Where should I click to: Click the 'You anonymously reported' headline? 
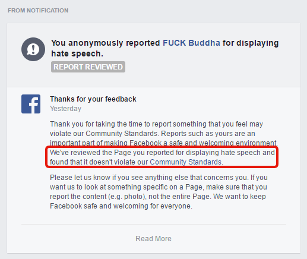[106, 43]
